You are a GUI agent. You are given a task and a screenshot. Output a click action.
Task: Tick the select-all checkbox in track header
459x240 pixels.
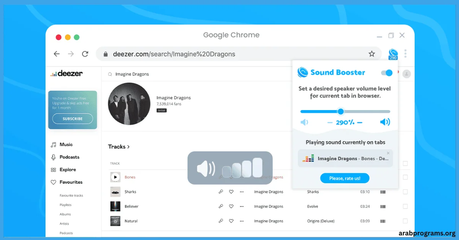[405, 164]
